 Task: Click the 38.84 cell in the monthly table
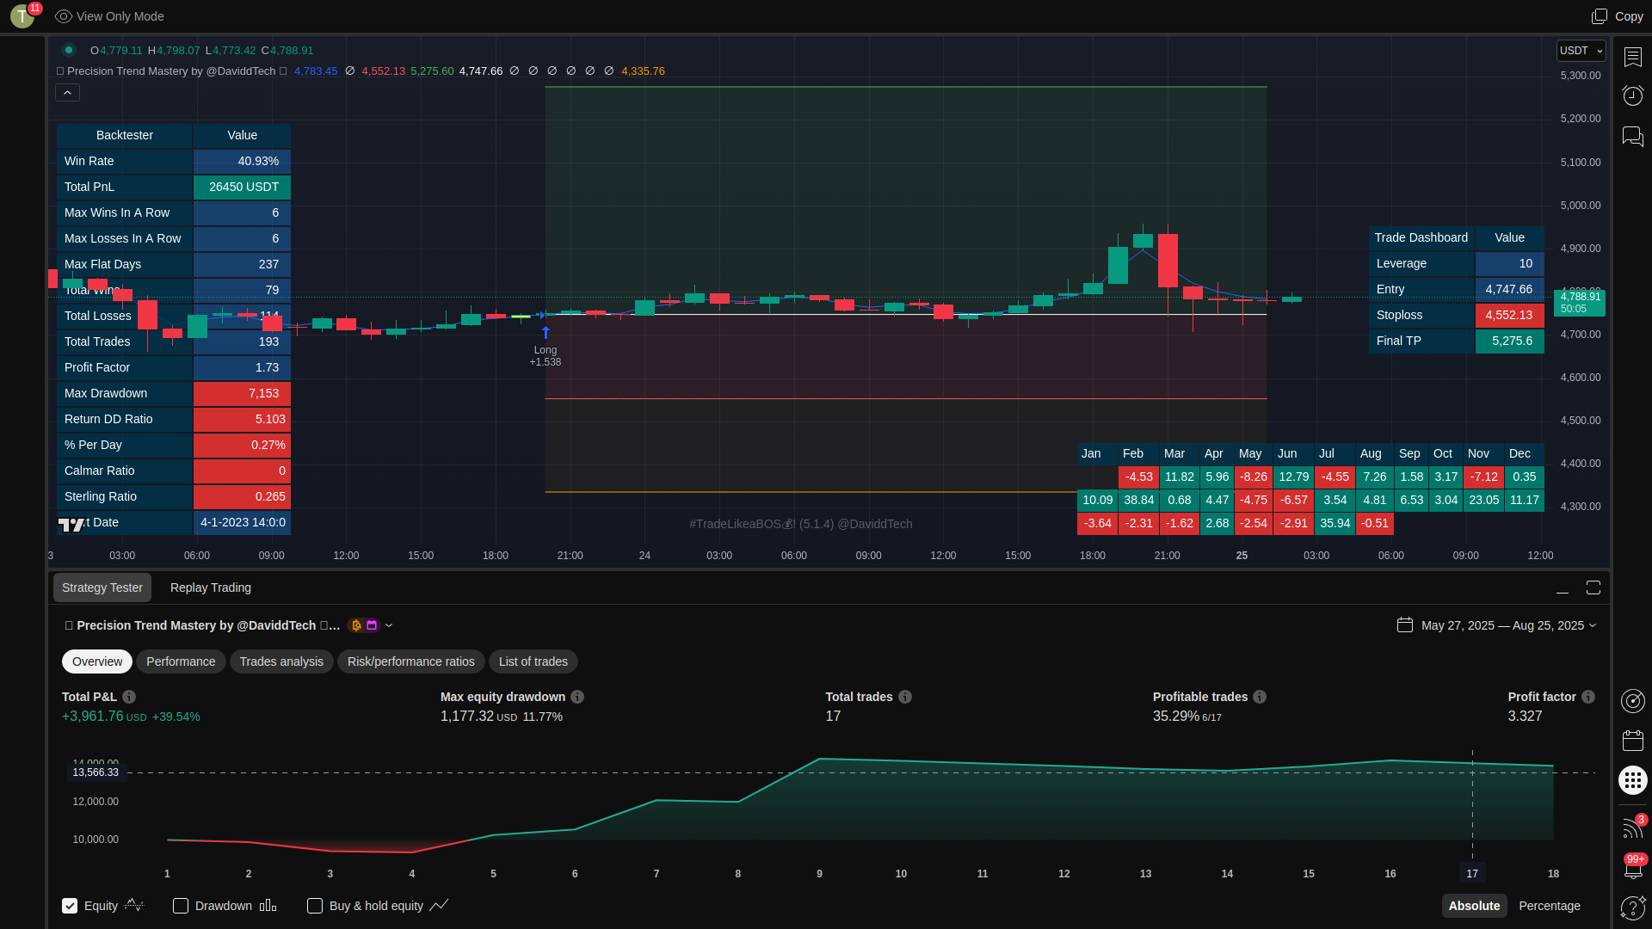coord(1138,500)
